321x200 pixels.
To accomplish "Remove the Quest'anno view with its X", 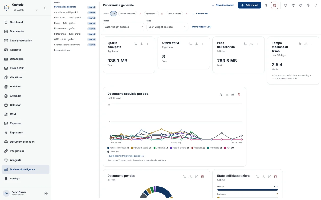I will [x=162, y=14].
